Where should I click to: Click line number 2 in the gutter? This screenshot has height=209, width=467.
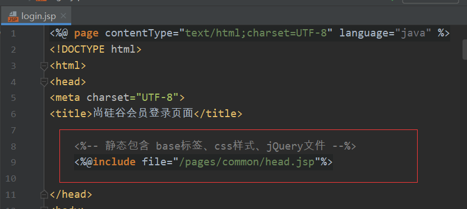pyautogui.click(x=13, y=49)
